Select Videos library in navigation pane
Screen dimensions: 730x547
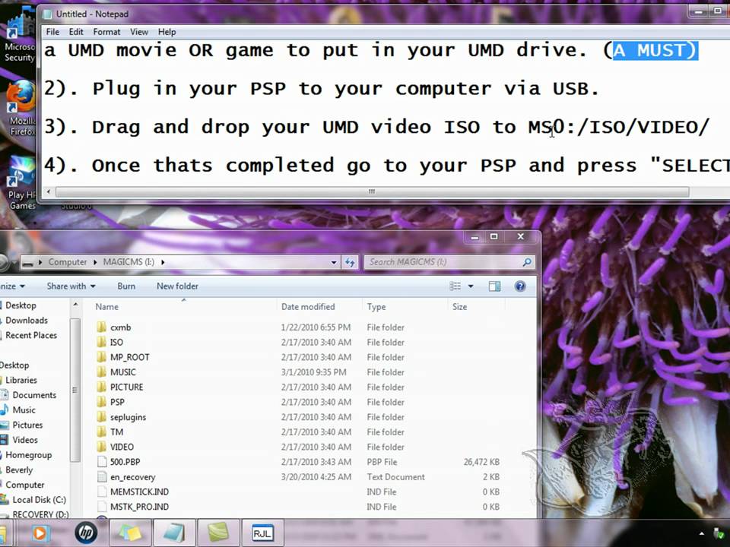click(24, 440)
